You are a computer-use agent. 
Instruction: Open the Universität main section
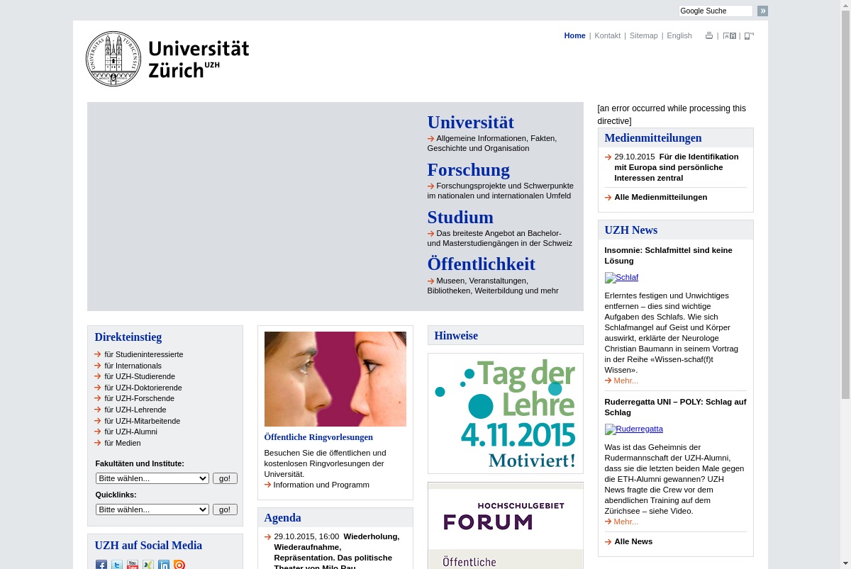pyautogui.click(x=471, y=123)
